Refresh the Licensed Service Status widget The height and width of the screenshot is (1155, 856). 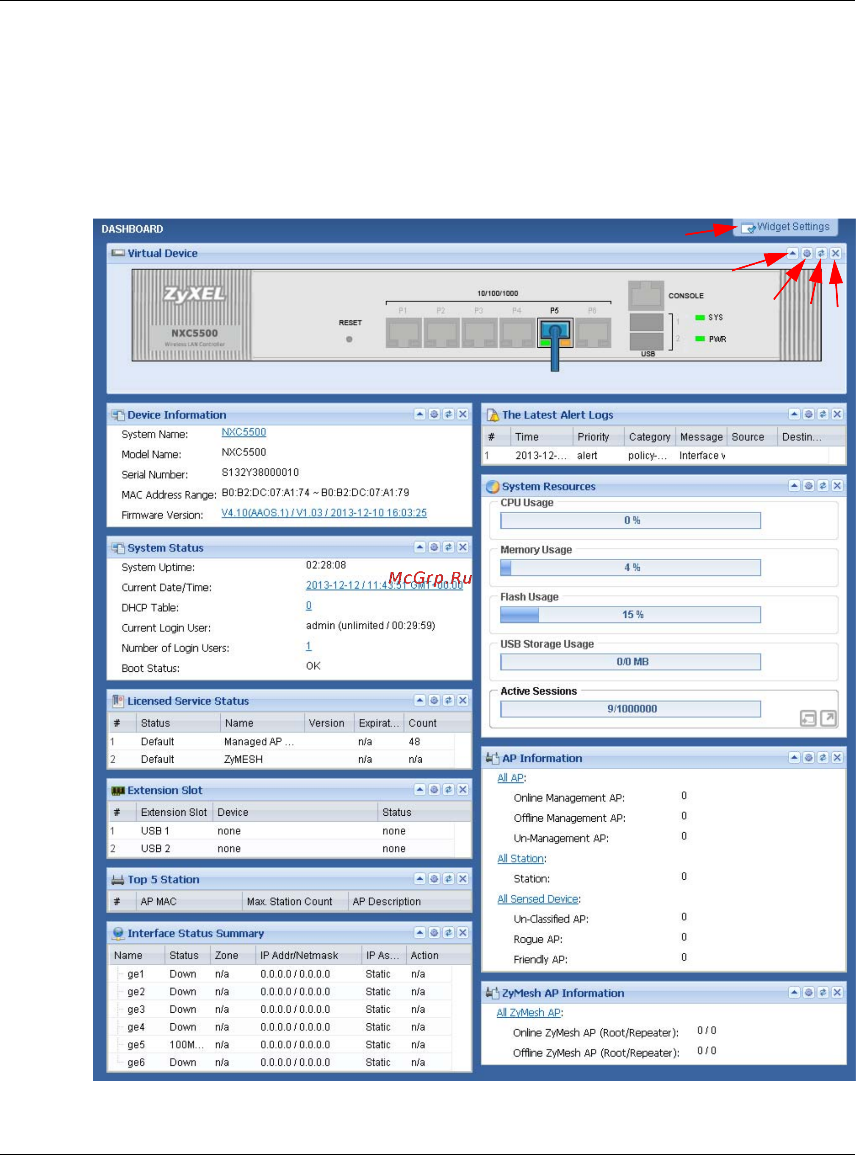click(x=449, y=701)
